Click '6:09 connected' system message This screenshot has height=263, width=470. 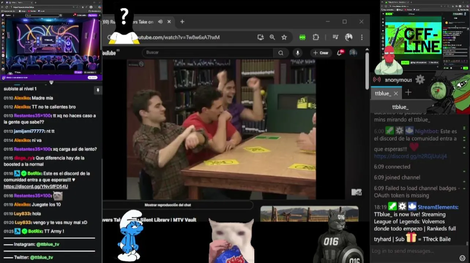tap(392, 167)
